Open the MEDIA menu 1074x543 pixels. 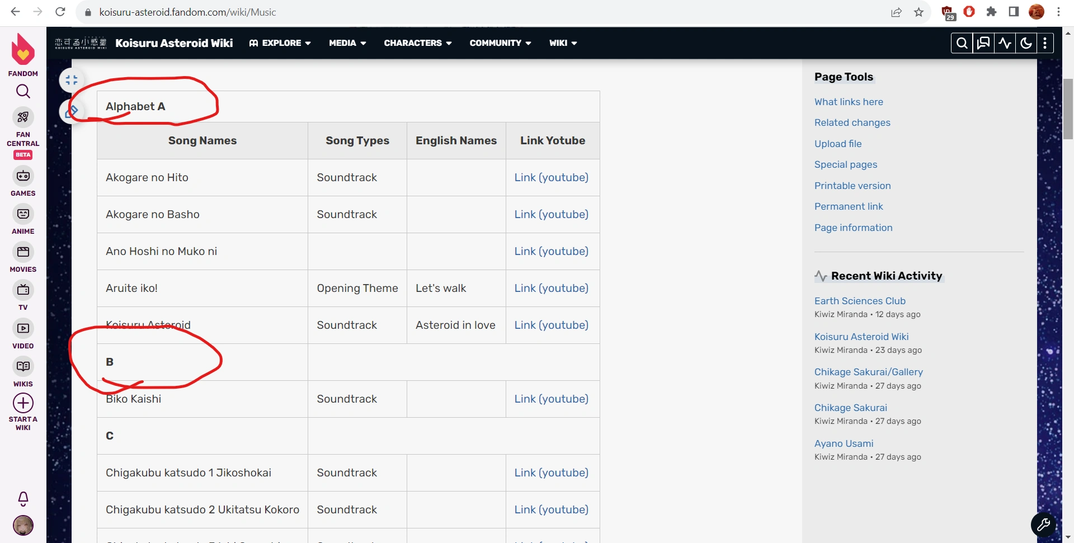click(347, 43)
